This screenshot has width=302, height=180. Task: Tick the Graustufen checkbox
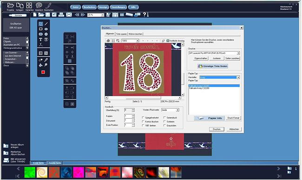(x=164, y=125)
